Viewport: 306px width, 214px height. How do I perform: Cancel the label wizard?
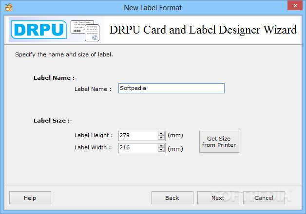[x=264, y=197]
